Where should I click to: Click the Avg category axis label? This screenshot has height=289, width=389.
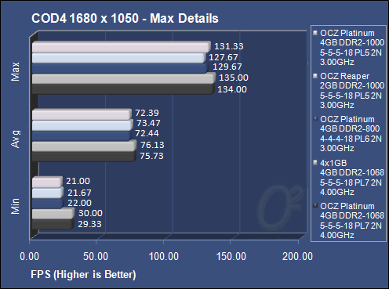pyautogui.click(x=16, y=139)
